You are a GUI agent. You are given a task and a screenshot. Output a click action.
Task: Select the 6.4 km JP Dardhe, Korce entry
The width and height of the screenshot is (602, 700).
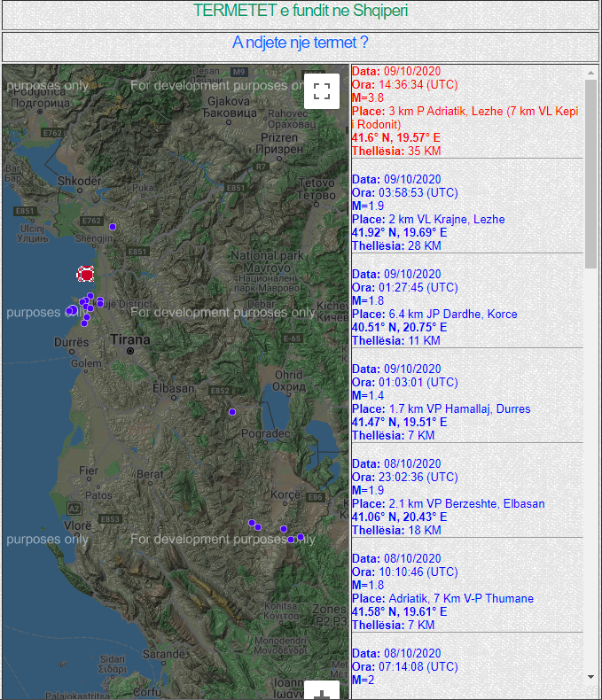(x=466, y=307)
